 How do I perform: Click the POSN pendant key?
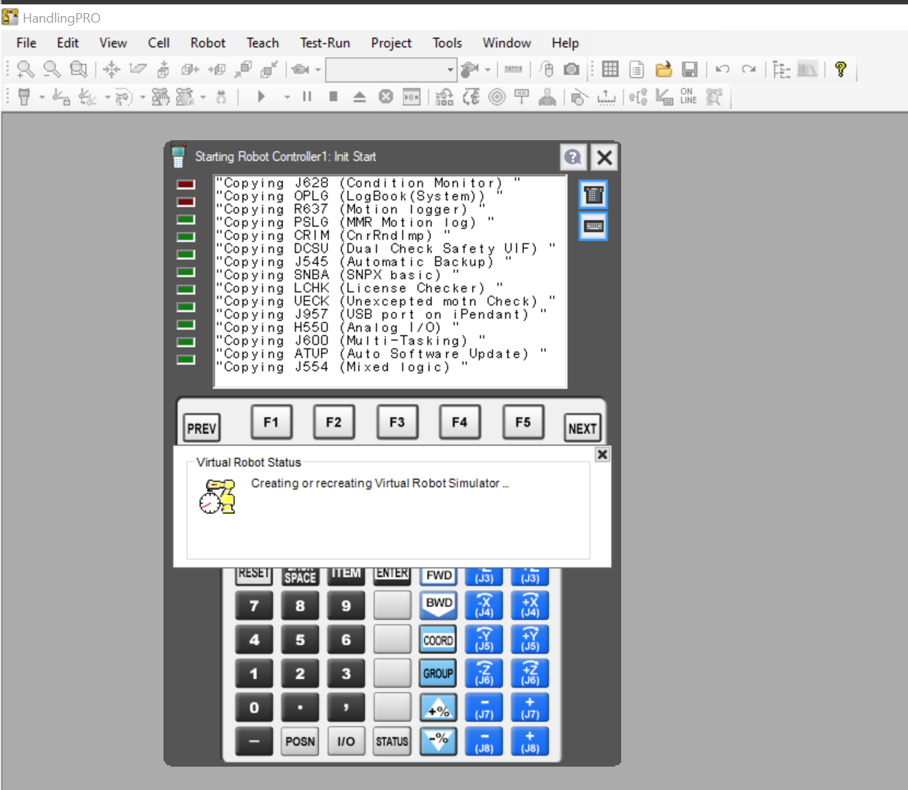(300, 741)
